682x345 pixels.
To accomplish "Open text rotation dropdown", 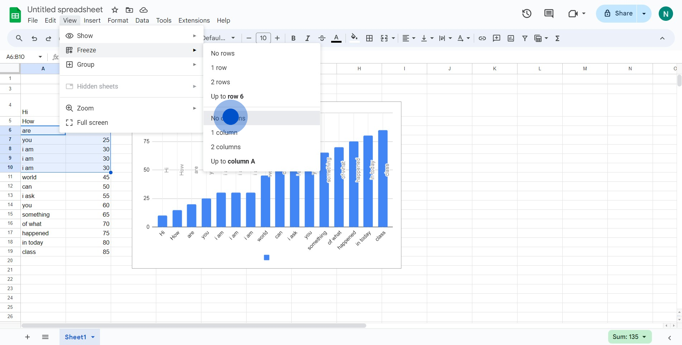I will coord(463,38).
